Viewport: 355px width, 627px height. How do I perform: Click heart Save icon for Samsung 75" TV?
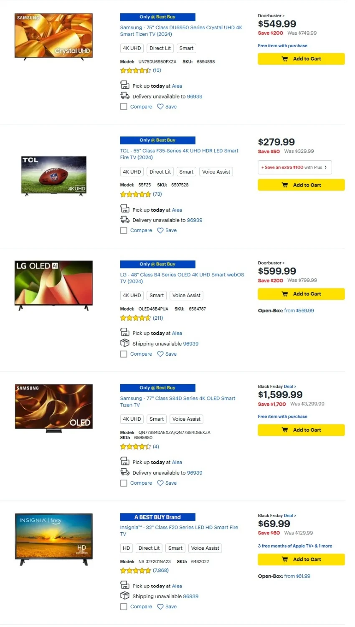(x=160, y=107)
